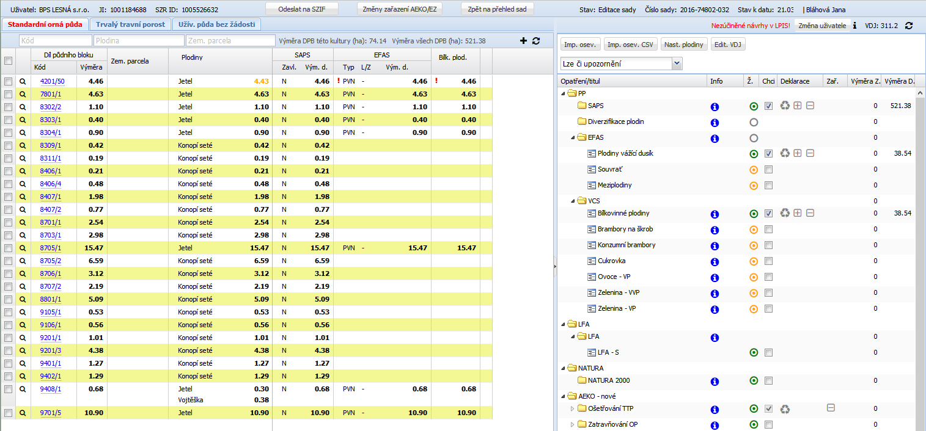The width and height of the screenshot is (926, 431).
Task: Tick the row checkbox for block 9408/1
Action: tap(8, 389)
